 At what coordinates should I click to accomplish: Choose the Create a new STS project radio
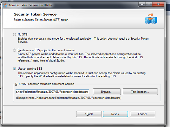[15, 50]
